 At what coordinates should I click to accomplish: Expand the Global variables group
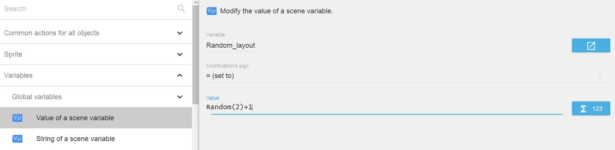pos(180,97)
